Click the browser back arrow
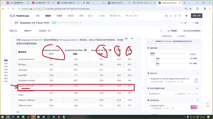 click(x=3, y=9)
